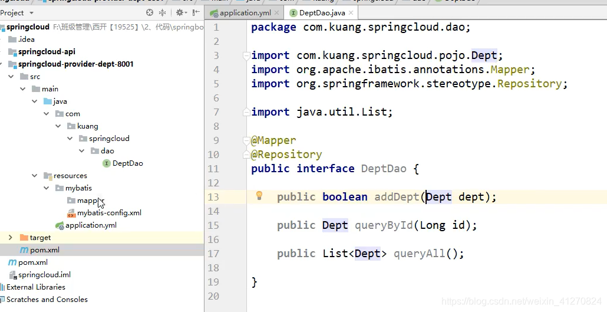Click DeptDao in the interface declaration
The height and width of the screenshot is (312, 607).
384,169
